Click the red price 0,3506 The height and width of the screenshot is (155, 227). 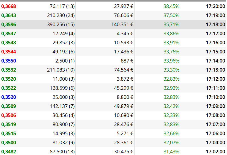point(9,115)
